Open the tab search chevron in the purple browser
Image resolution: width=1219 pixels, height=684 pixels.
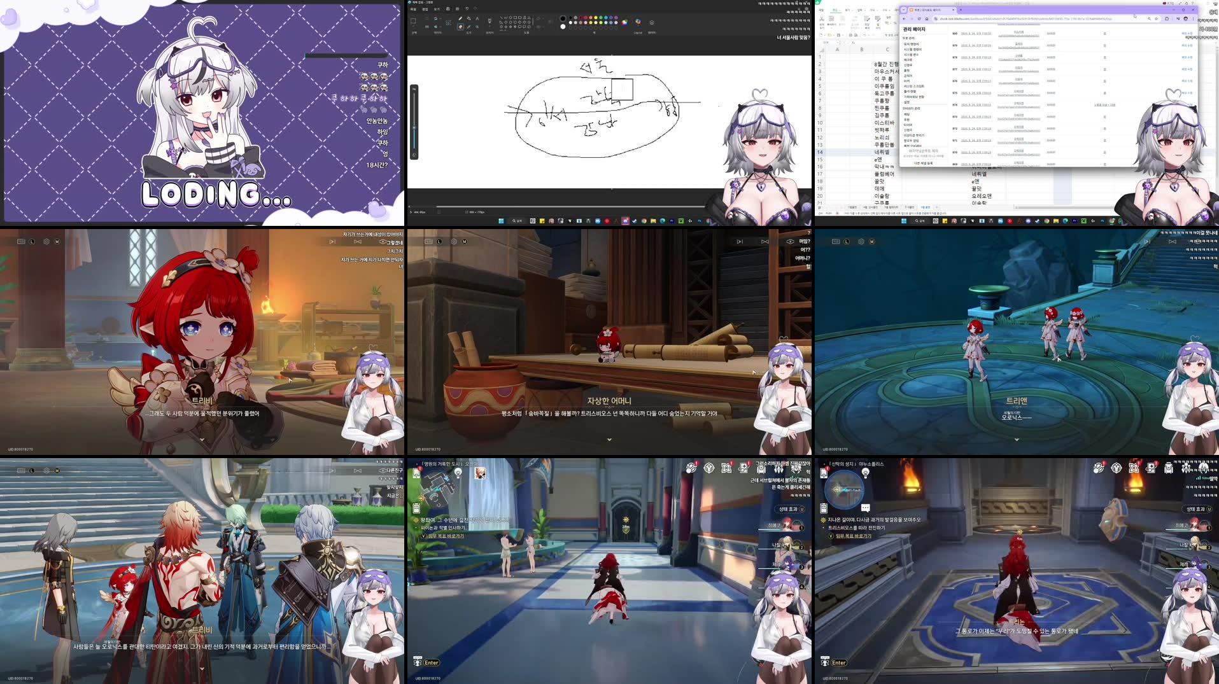904,10
